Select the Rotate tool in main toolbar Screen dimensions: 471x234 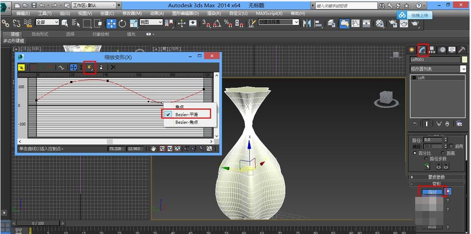pyautogui.click(x=122, y=23)
